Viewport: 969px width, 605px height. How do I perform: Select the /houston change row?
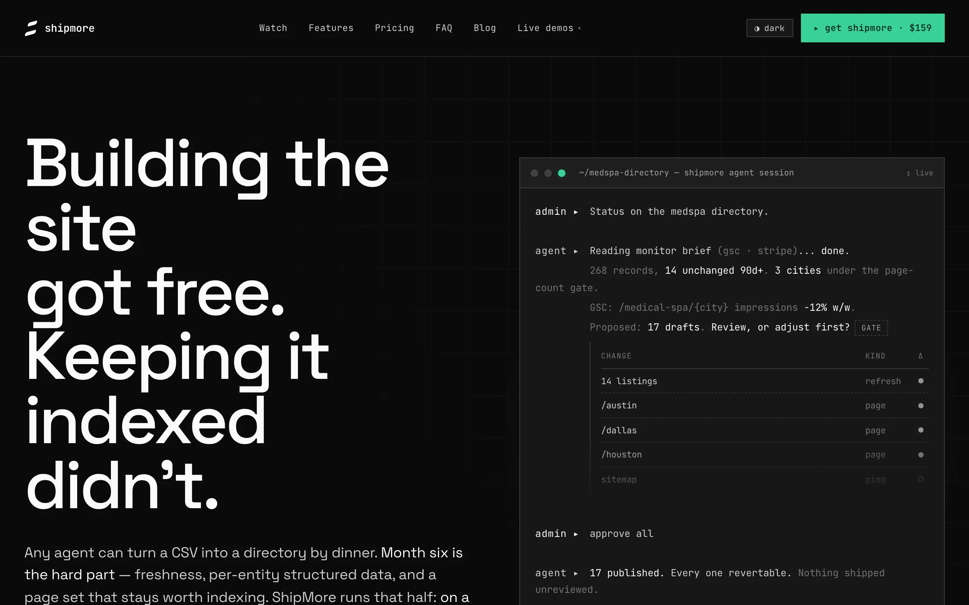click(x=765, y=455)
